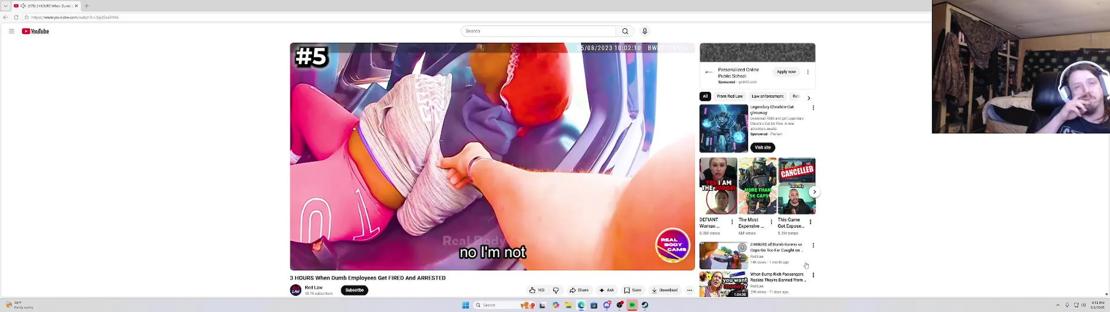Open menu for The Most Expensive short

[771, 222]
